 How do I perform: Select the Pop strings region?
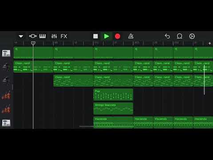(113, 95)
